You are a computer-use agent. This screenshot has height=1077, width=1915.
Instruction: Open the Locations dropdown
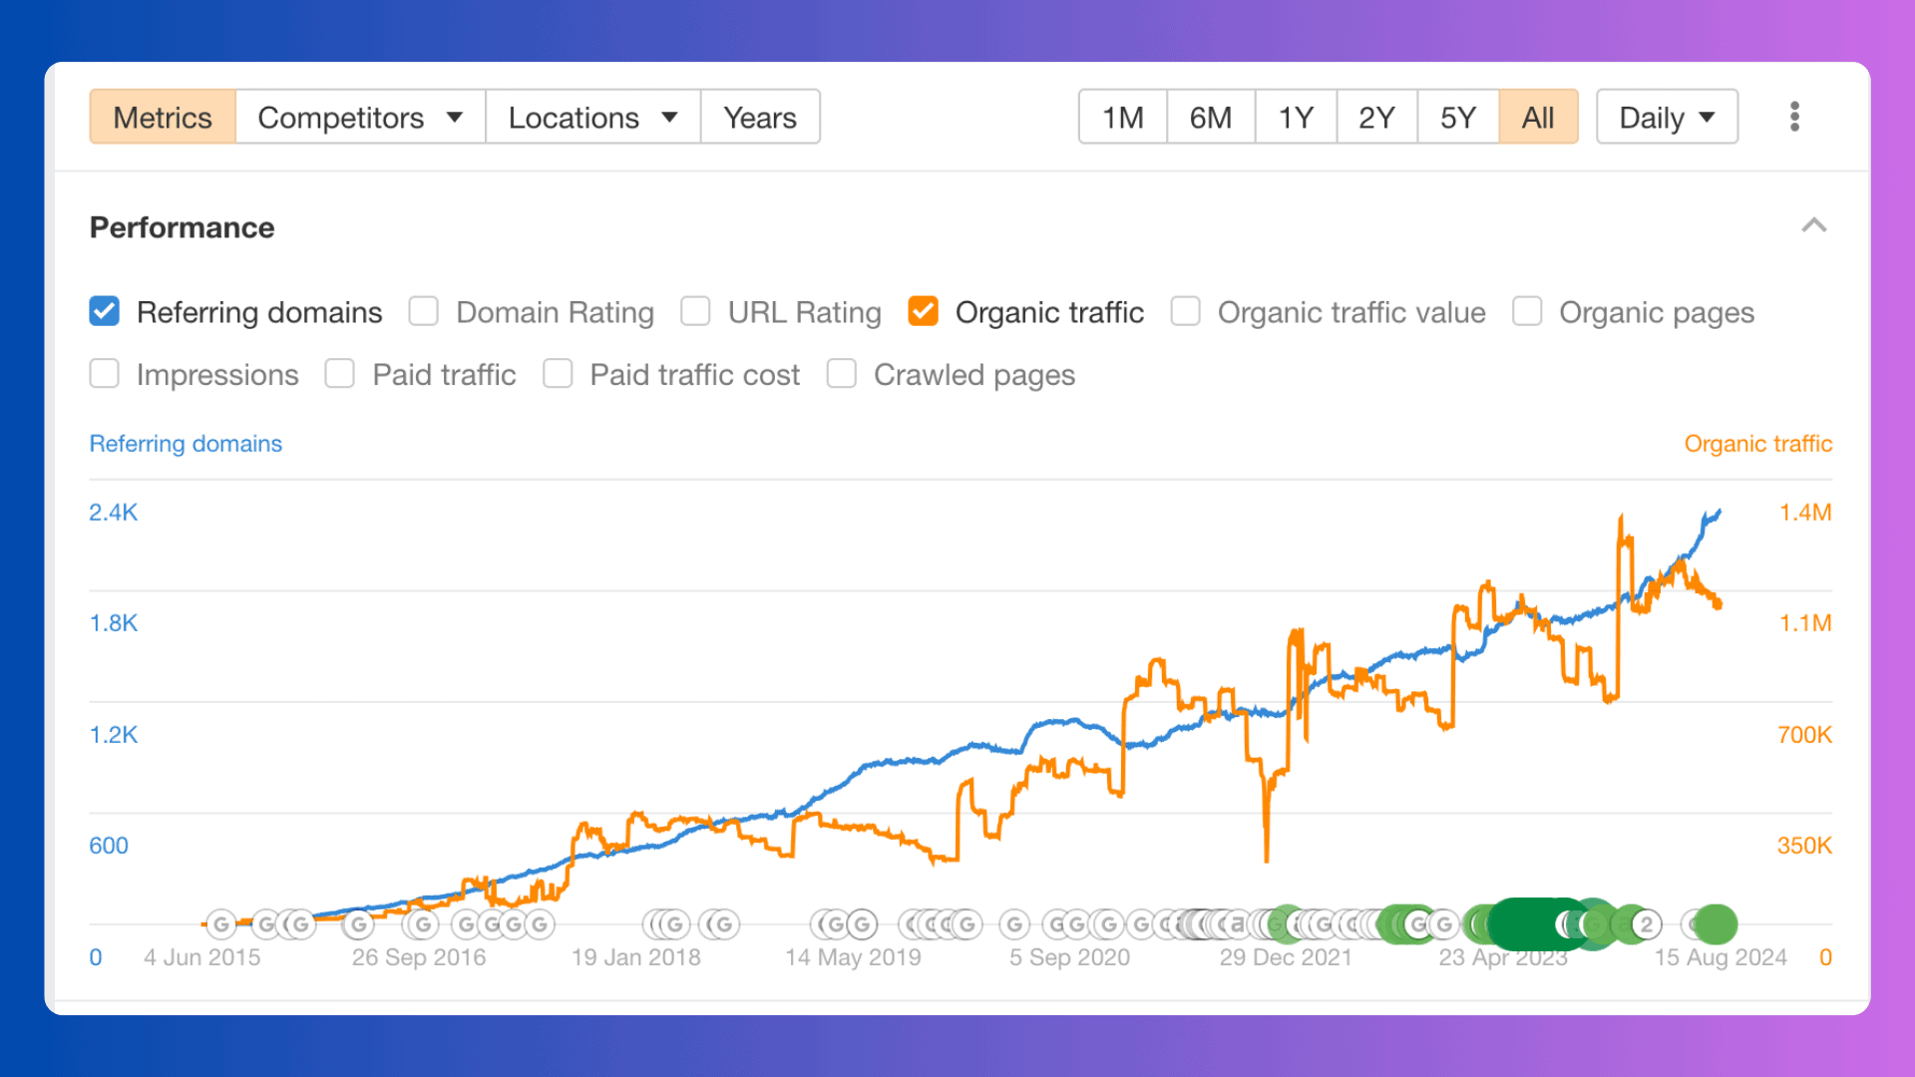point(592,117)
